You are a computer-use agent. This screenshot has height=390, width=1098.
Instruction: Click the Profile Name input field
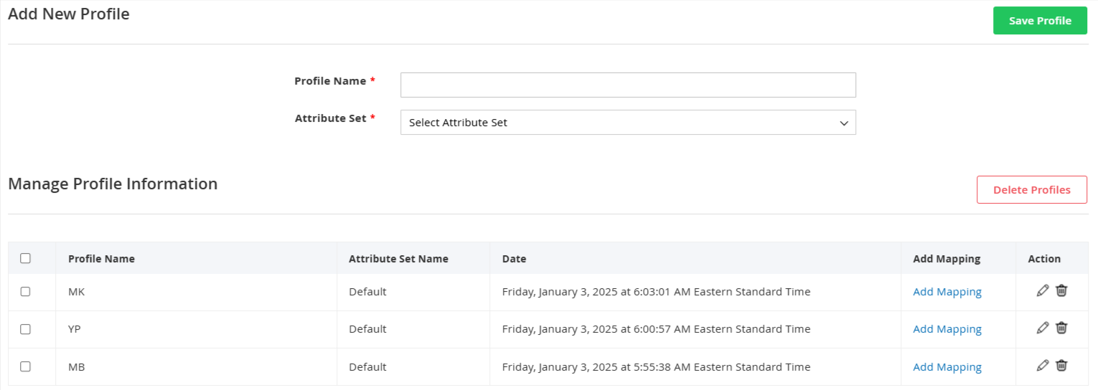coord(628,85)
